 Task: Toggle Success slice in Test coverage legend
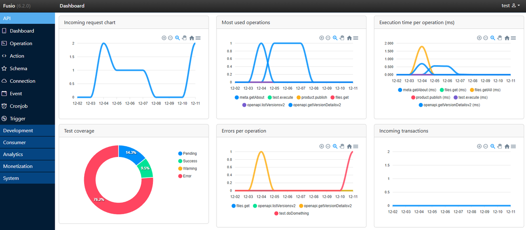188,161
